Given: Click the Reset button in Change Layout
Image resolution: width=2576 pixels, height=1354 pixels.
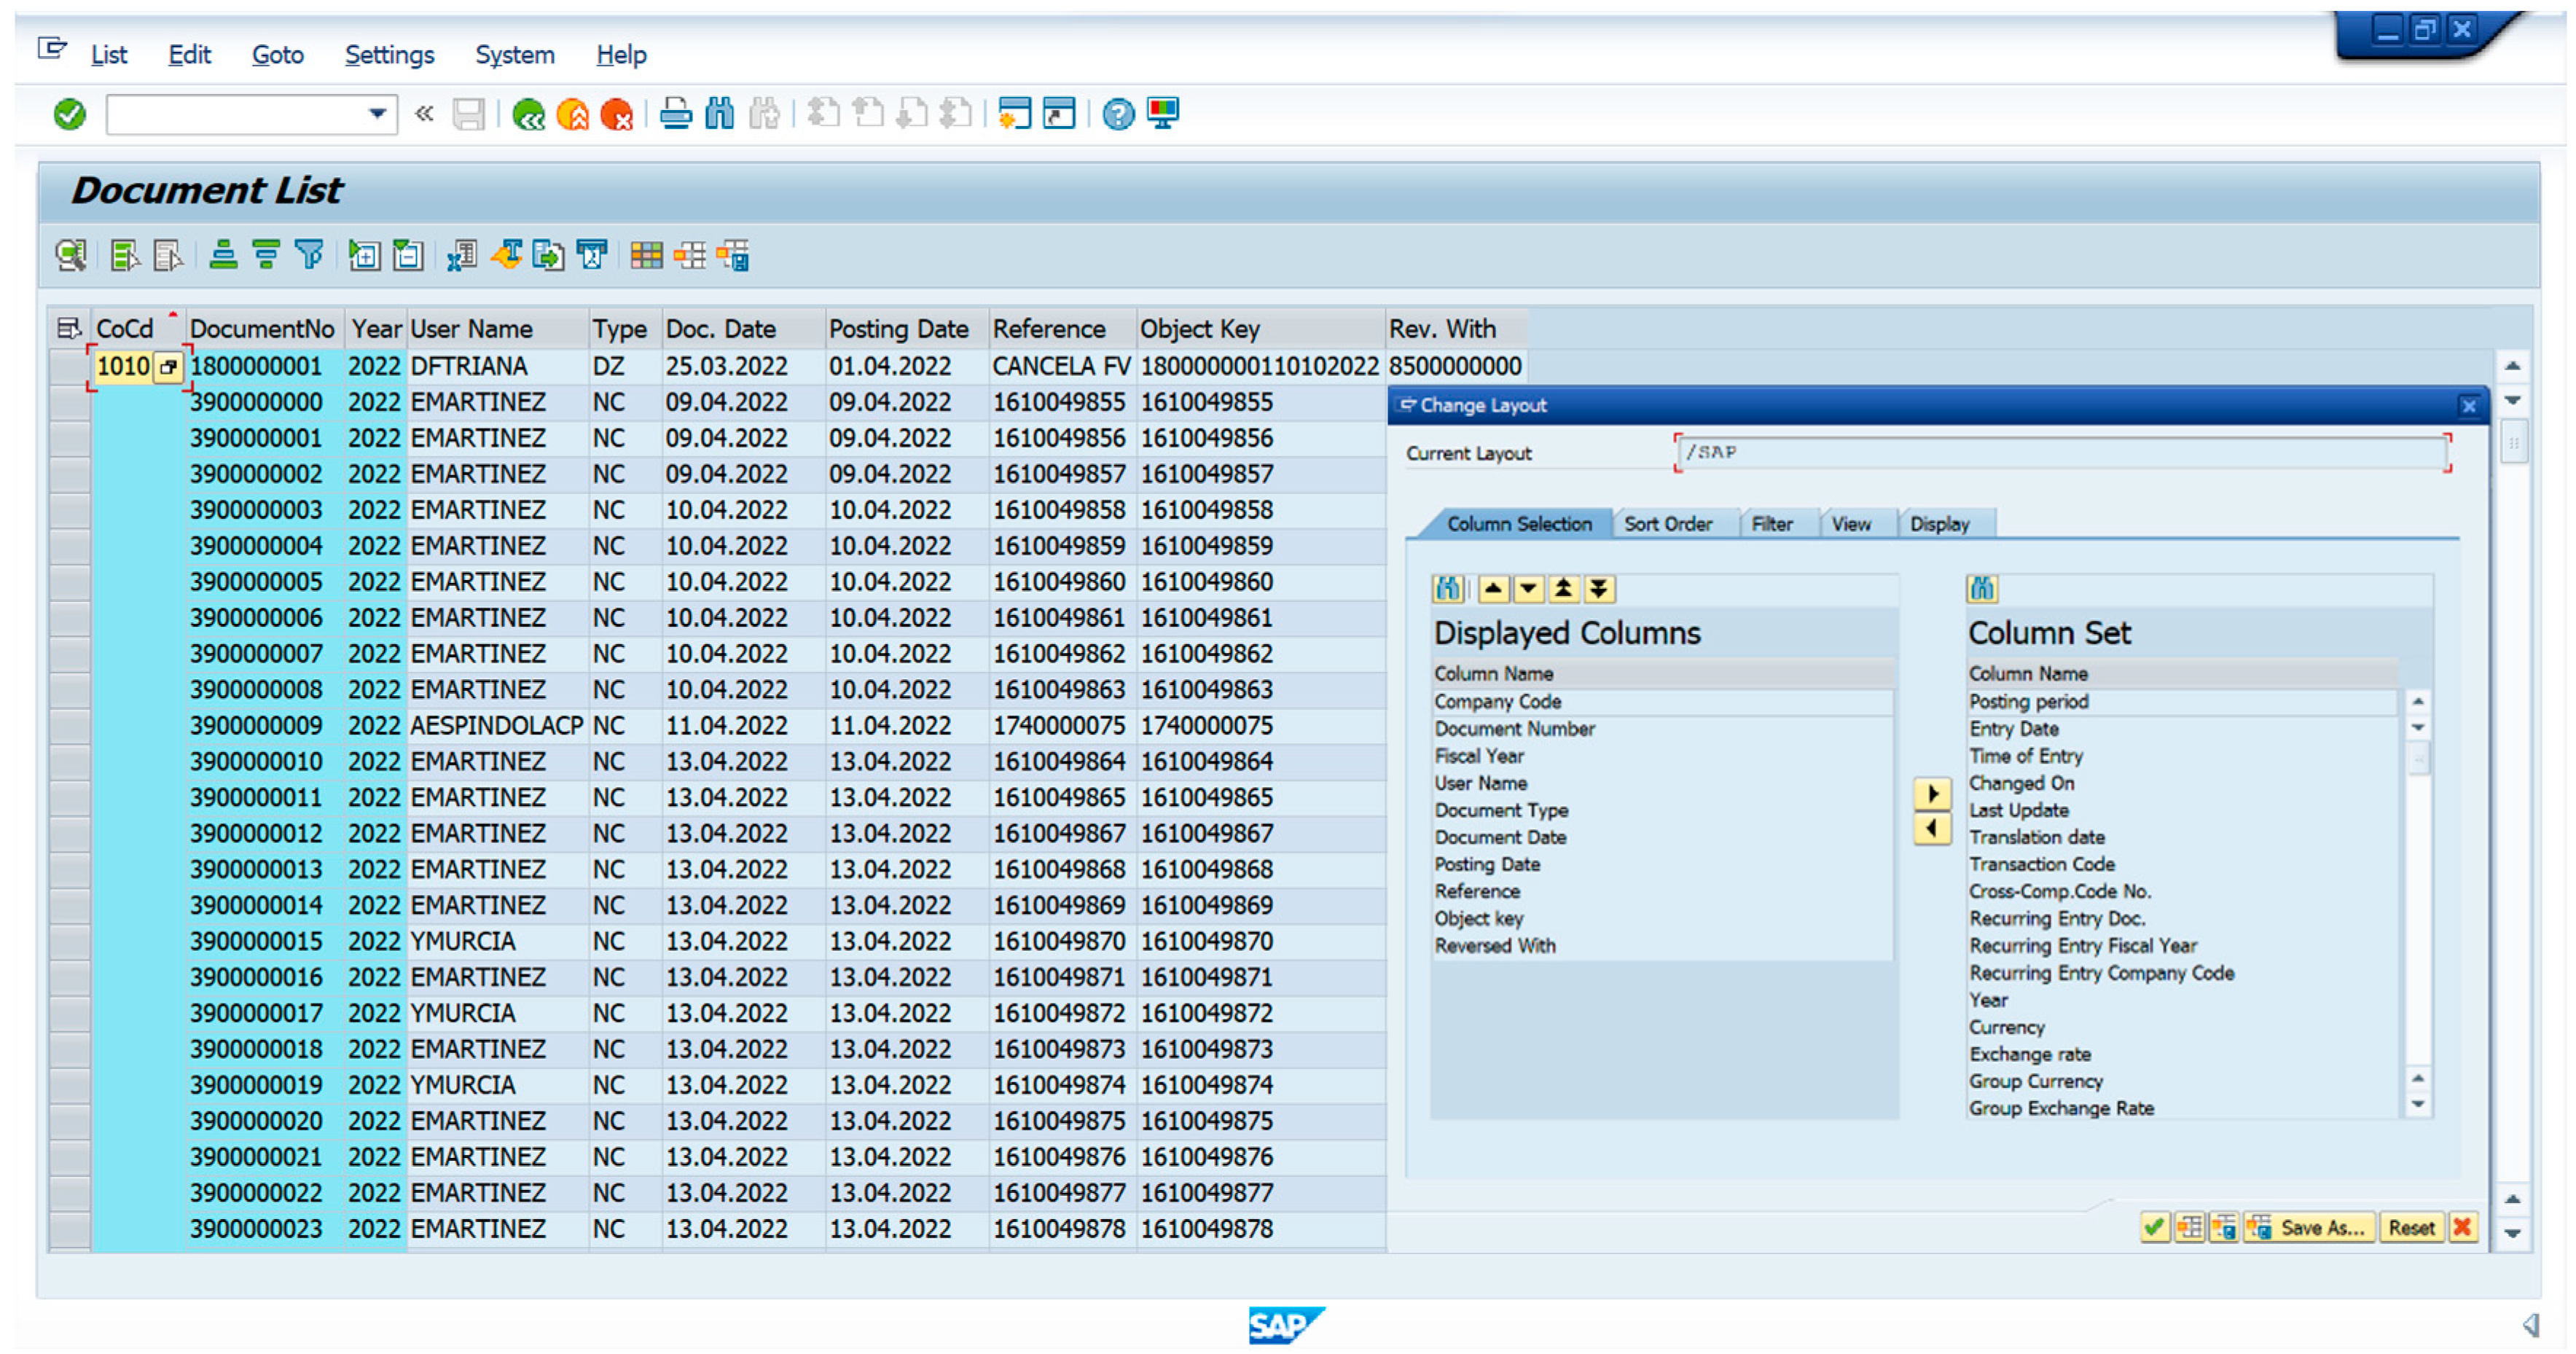Looking at the screenshot, I should click(x=2411, y=1227).
